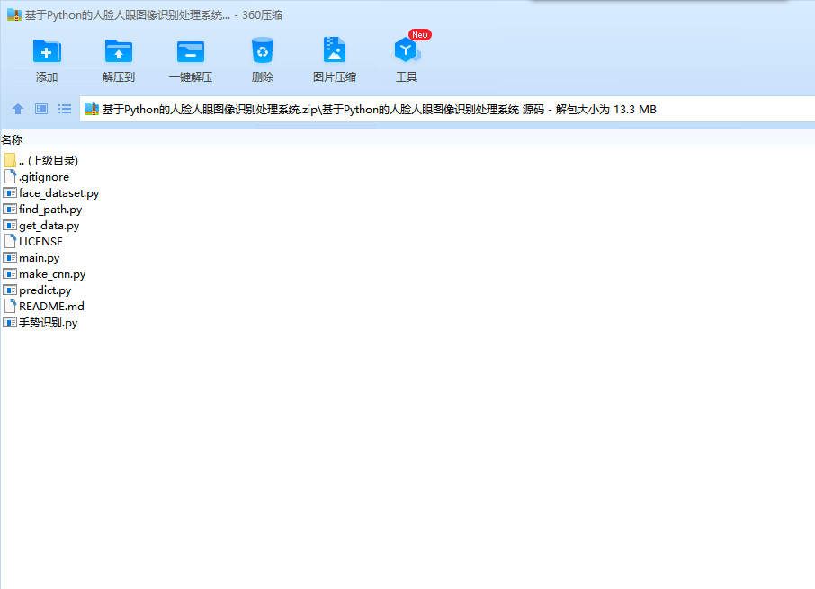Select the 手势识别.py file name

49,323
